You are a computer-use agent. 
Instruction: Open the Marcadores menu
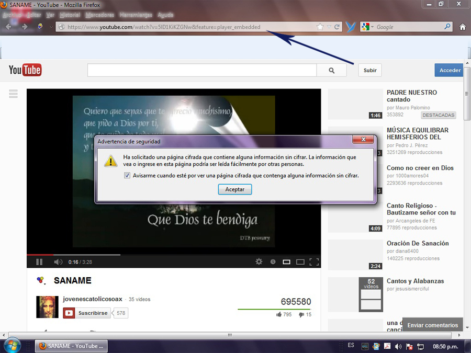(x=100, y=15)
